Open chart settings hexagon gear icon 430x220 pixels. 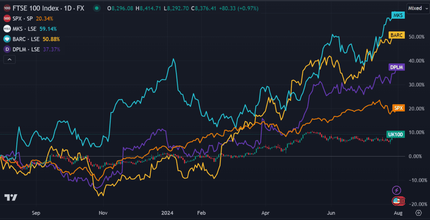coord(418,213)
